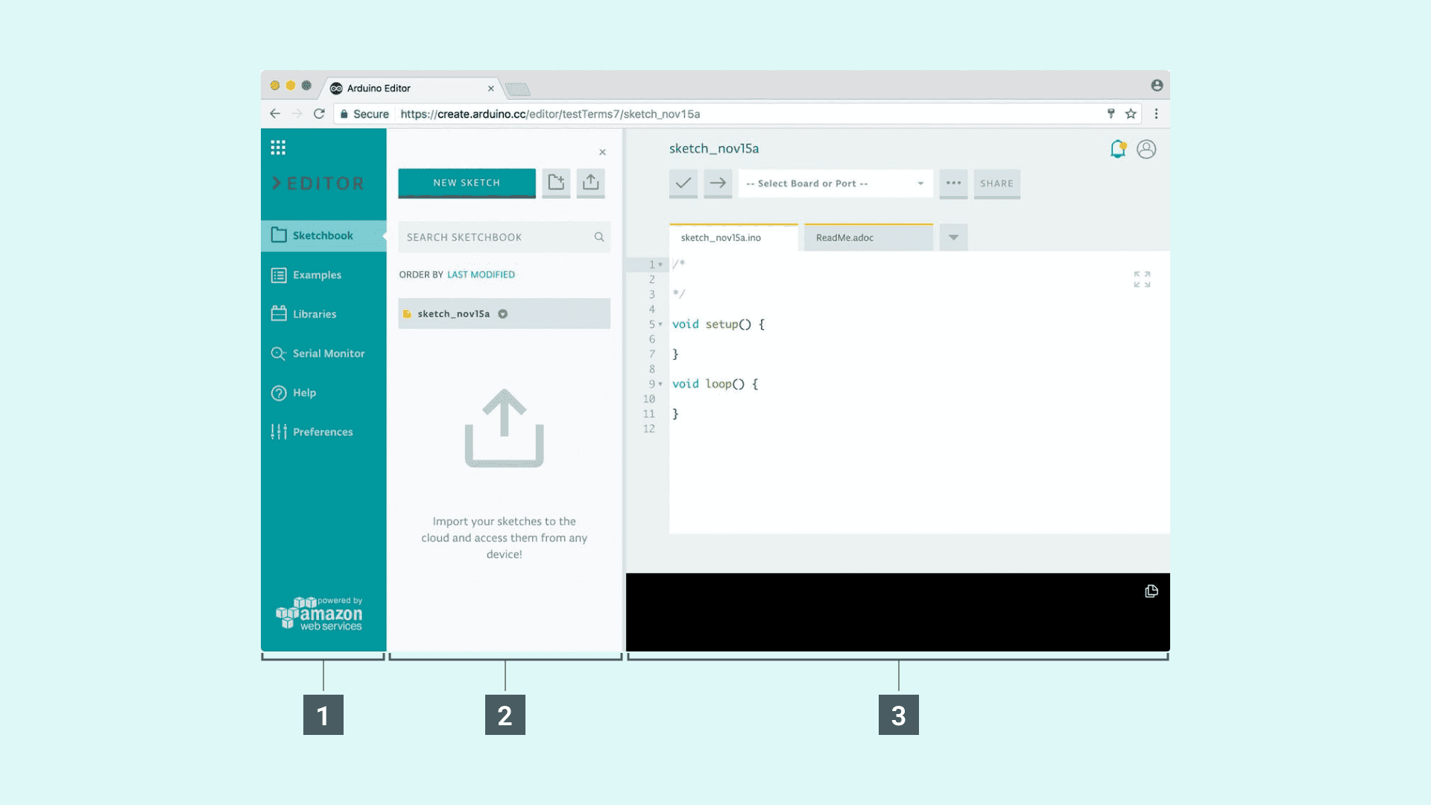Screen dimensions: 1431x805
Task: Click the NEW SKETCH button
Action: [x=467, y=183]
